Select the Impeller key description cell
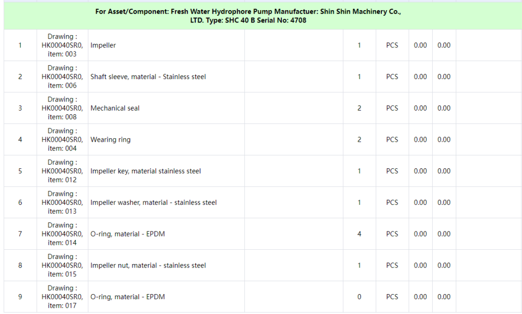522x314 pixels. (x=146, y=171)
